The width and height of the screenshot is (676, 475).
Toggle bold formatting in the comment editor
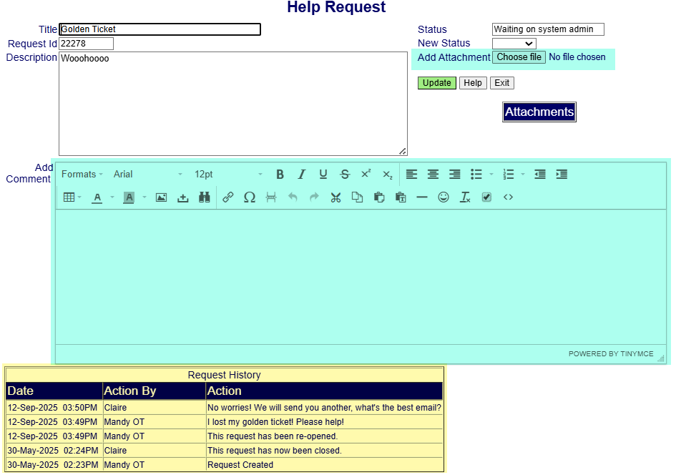(x=280, y=174)
